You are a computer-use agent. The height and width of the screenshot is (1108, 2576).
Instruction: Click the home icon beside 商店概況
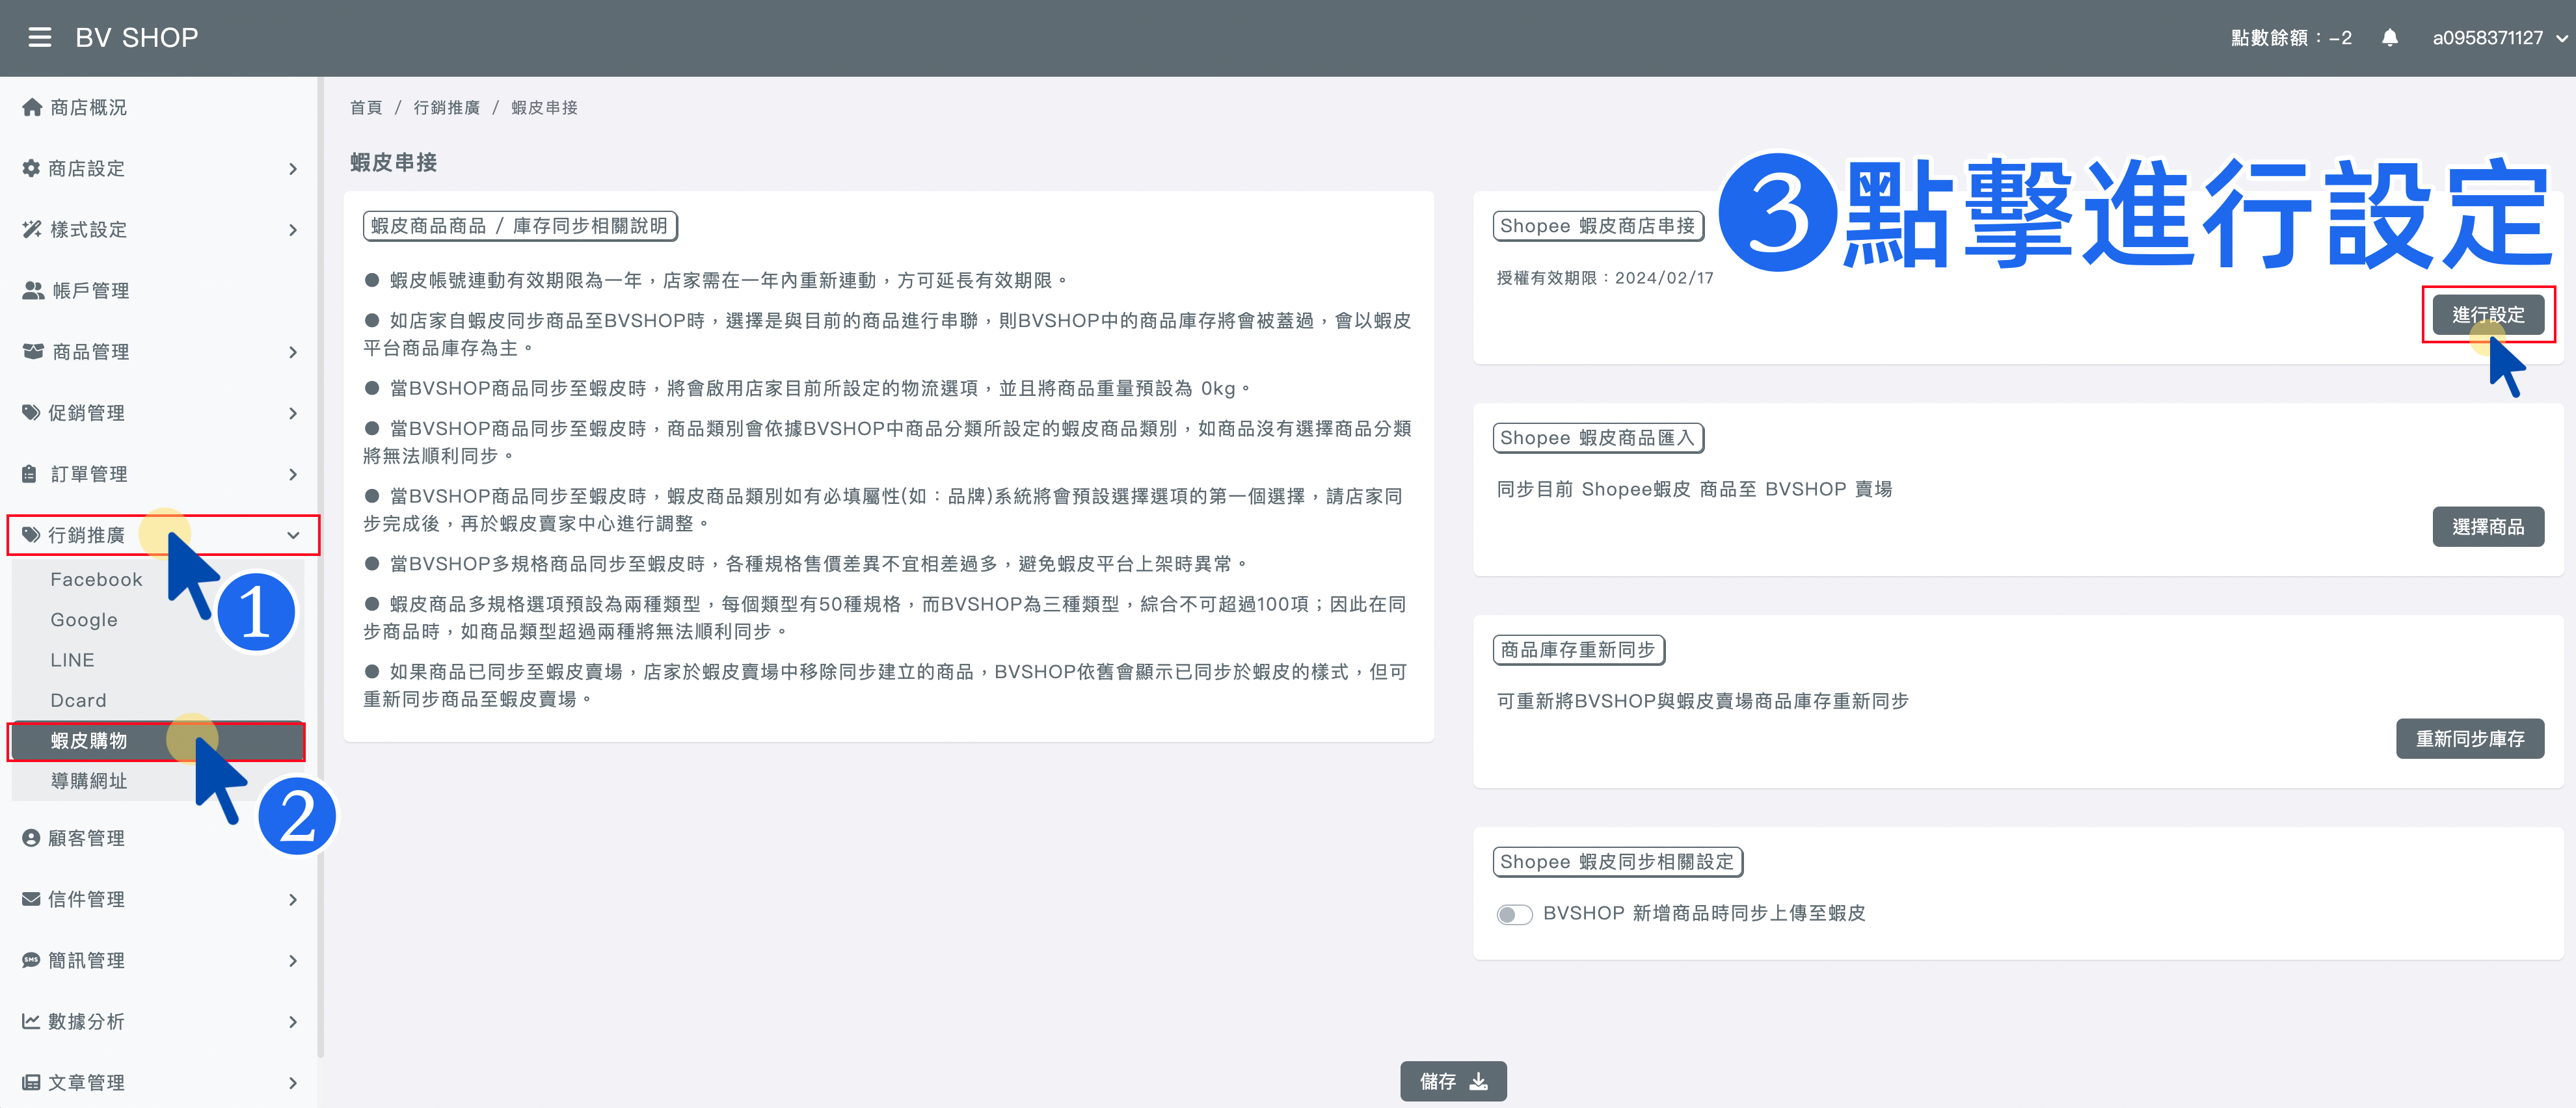click(32, 107)
